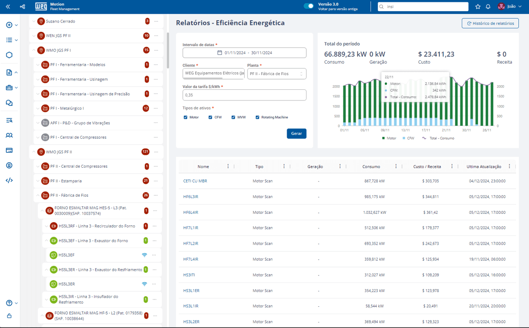This screenshot has width=529, height=328.
Task: Click the briefcase icon in the sidebar
Action: point(9,88)
